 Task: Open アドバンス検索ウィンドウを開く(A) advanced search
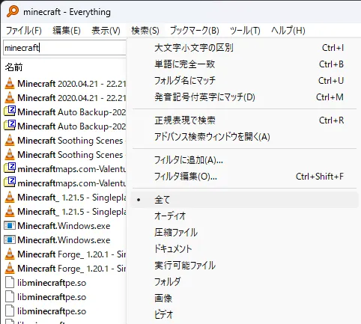tap(245, 137)
